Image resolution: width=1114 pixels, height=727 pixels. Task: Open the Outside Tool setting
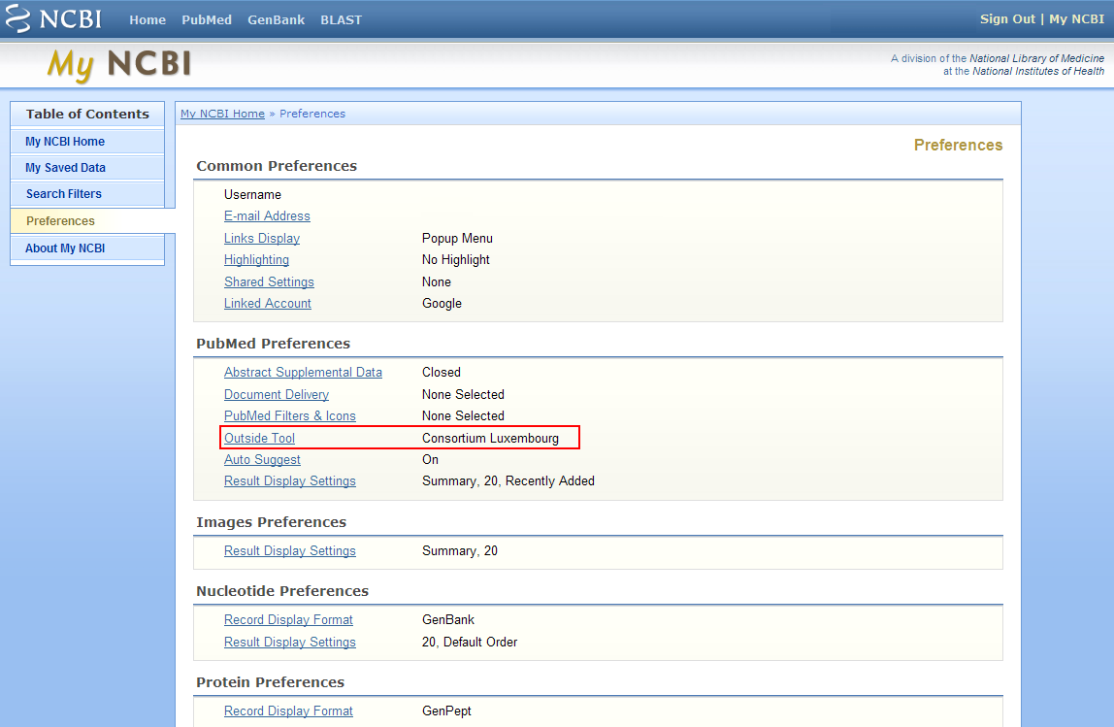tap(259, 439)
